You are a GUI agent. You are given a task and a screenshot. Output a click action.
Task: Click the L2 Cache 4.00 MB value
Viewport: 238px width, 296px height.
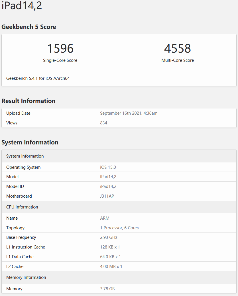point(111,267)
